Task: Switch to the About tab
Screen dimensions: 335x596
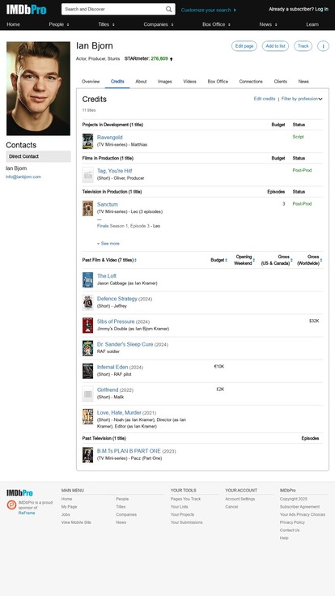Action: [x=141, y=81]
